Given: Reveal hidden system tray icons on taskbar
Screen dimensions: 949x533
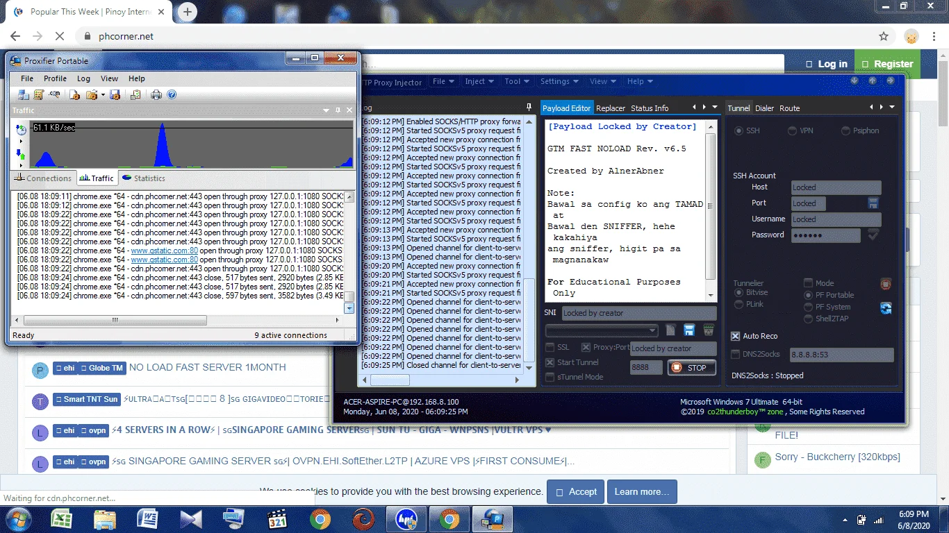Looking at the screenshot, I should pos(845,519).
